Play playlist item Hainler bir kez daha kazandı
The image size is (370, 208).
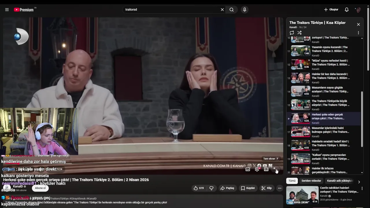click(x=323, y=78)
